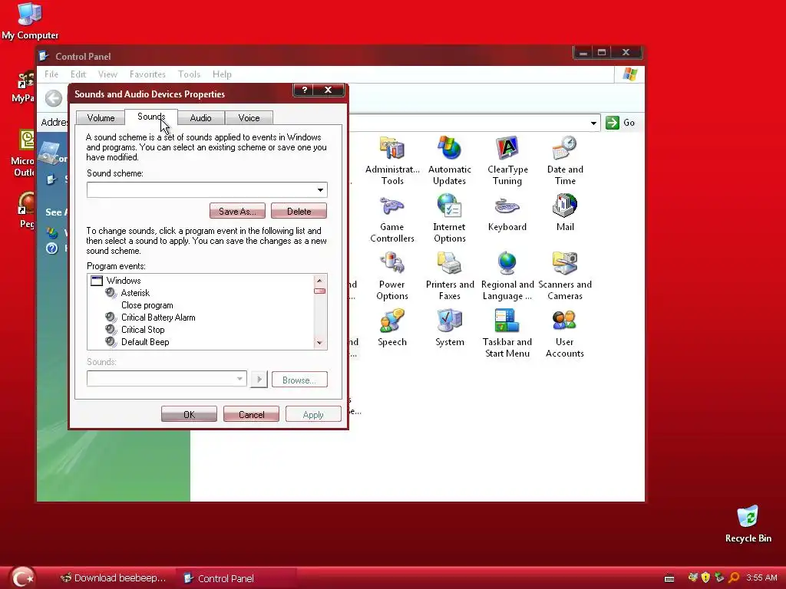Click the play sound preview button
This screenshot has width=786, height=589.
(259, 380)
